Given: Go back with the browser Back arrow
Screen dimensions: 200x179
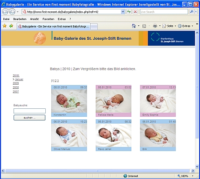Looking at the screenshot, I should pyautogui.click(x=5, y=12).
